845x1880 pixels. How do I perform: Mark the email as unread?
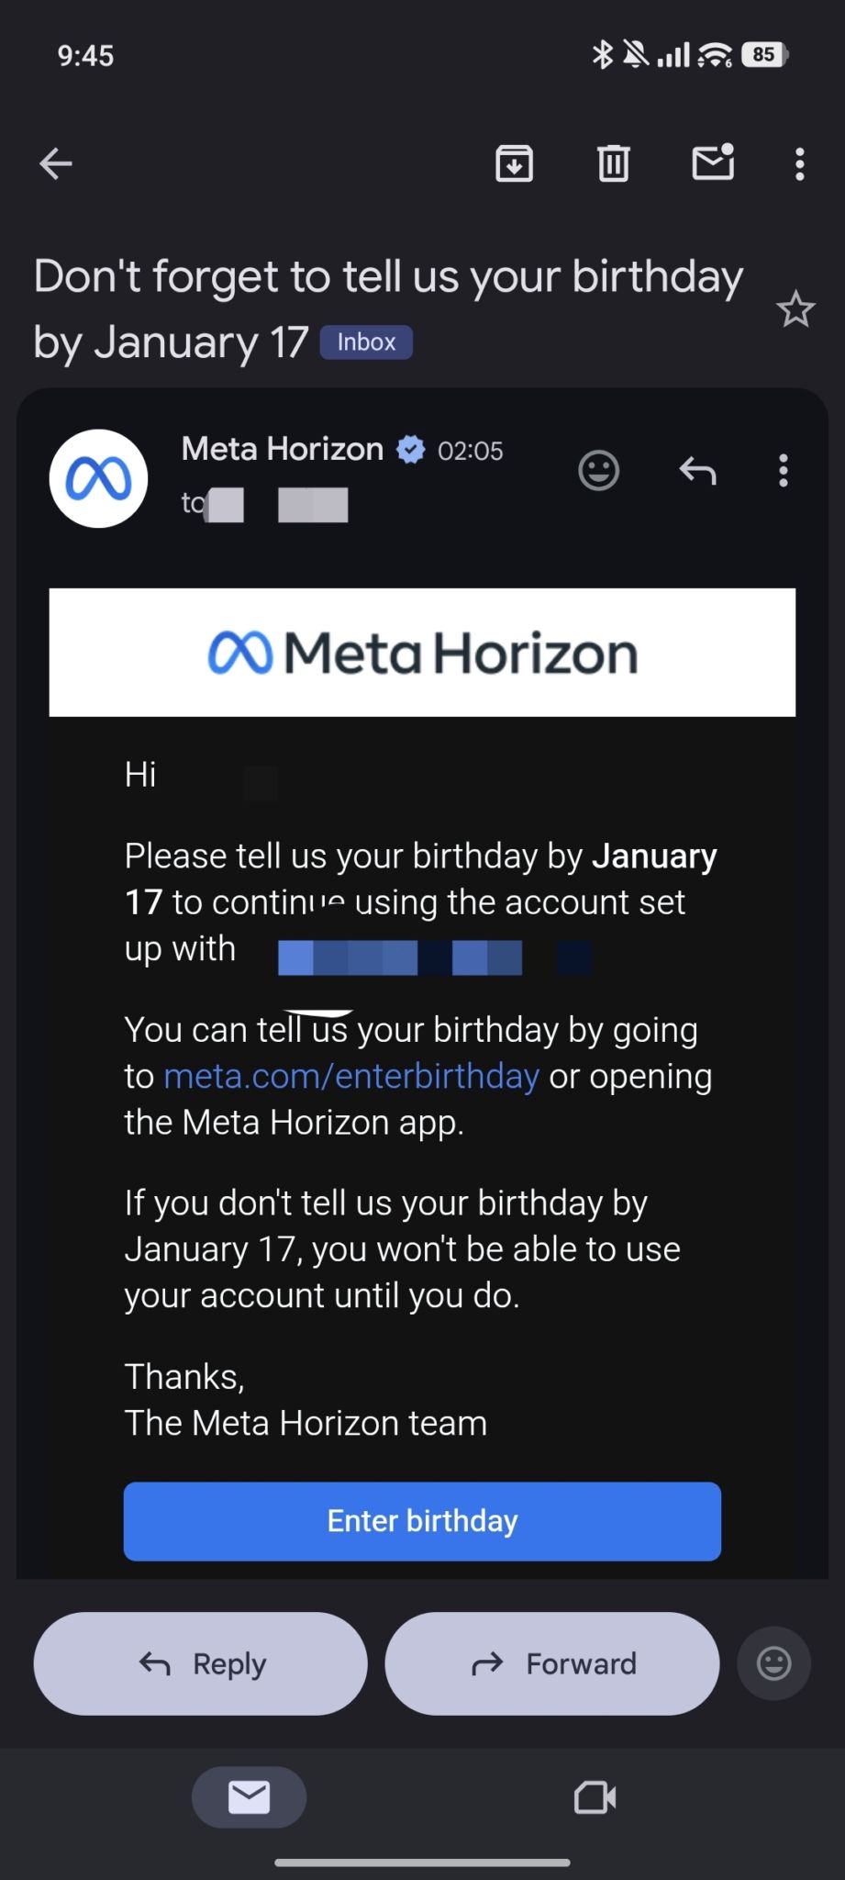[713, 162]
